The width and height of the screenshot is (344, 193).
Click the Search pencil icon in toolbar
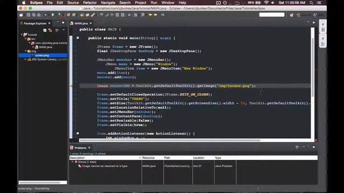tap(93, 15)
